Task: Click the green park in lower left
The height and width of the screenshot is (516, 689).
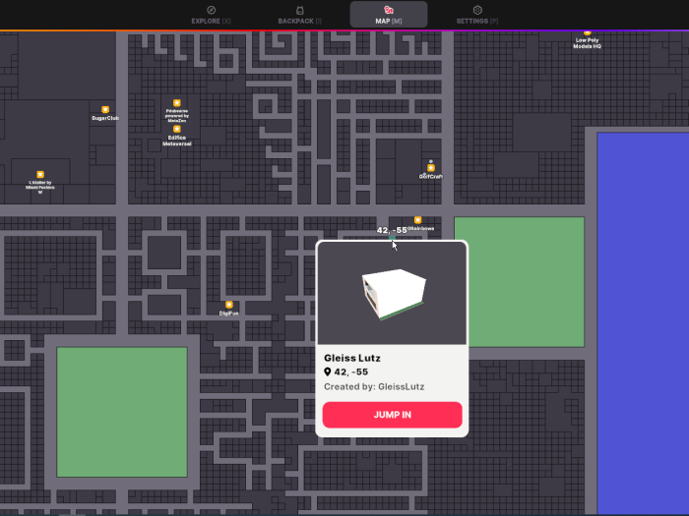Action: click(122, 412)
